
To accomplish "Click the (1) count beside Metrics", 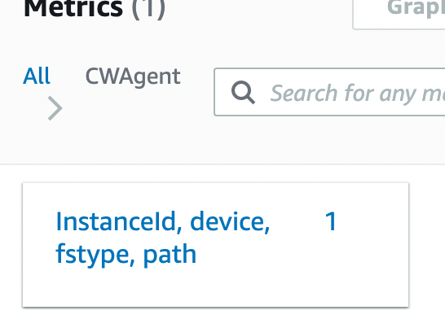I will coord(148,10).
